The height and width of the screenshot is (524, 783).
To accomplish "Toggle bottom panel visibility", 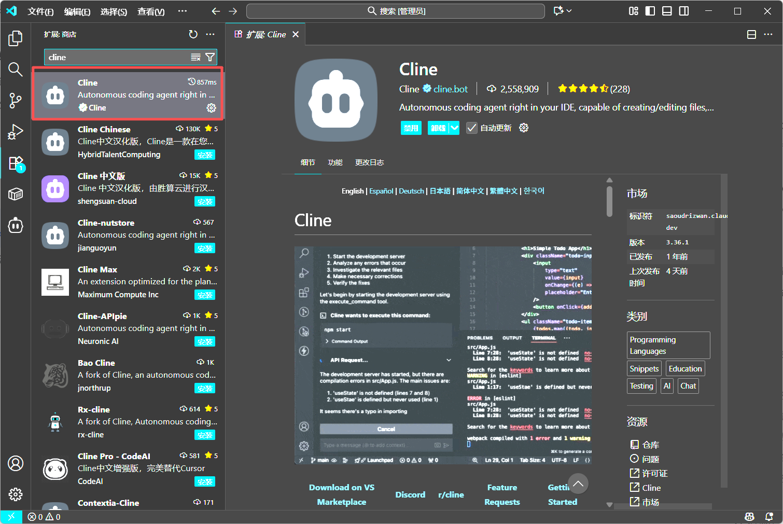I will pos(667,11).
